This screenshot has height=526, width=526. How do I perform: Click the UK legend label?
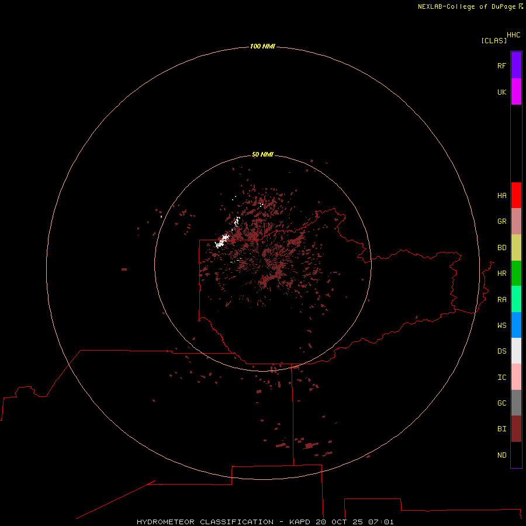pos(501,92)
